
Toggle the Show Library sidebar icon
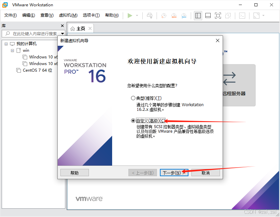pos(198,16)
